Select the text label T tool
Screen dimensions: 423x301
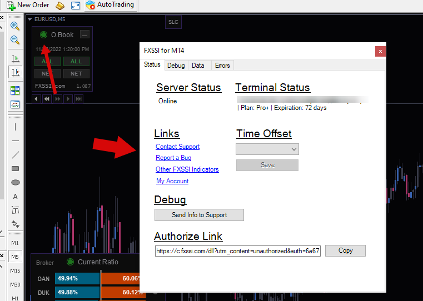[x=16, y=210]
